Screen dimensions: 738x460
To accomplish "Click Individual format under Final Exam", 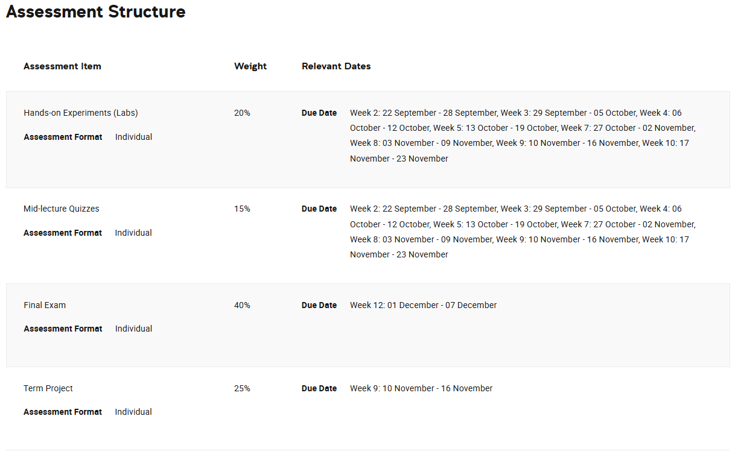I will click(133, 329).
